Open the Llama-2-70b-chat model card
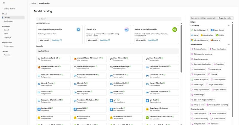This screenshot has width=239, height=125. (162, 84)
